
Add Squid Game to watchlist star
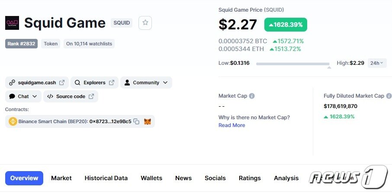[x=145, y=23]
